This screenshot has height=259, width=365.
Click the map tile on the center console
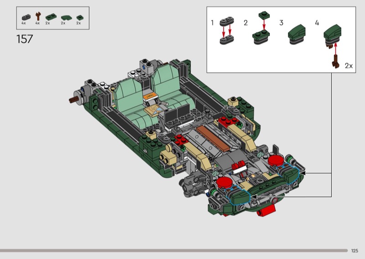153,110
